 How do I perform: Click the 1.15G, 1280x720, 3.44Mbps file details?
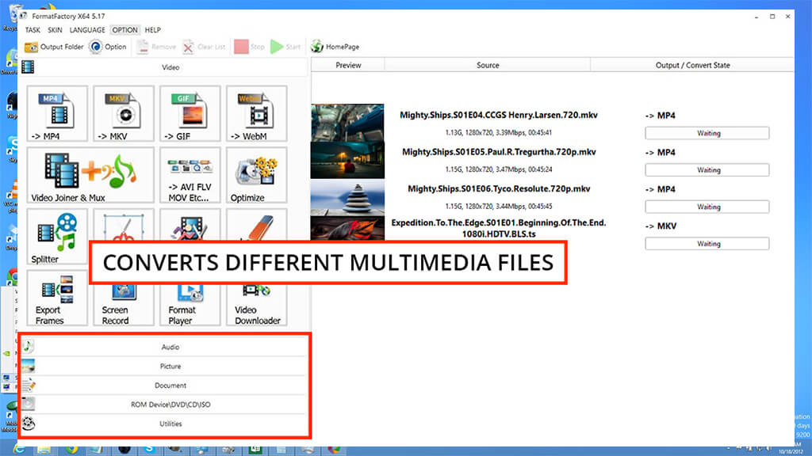point(499,206)
